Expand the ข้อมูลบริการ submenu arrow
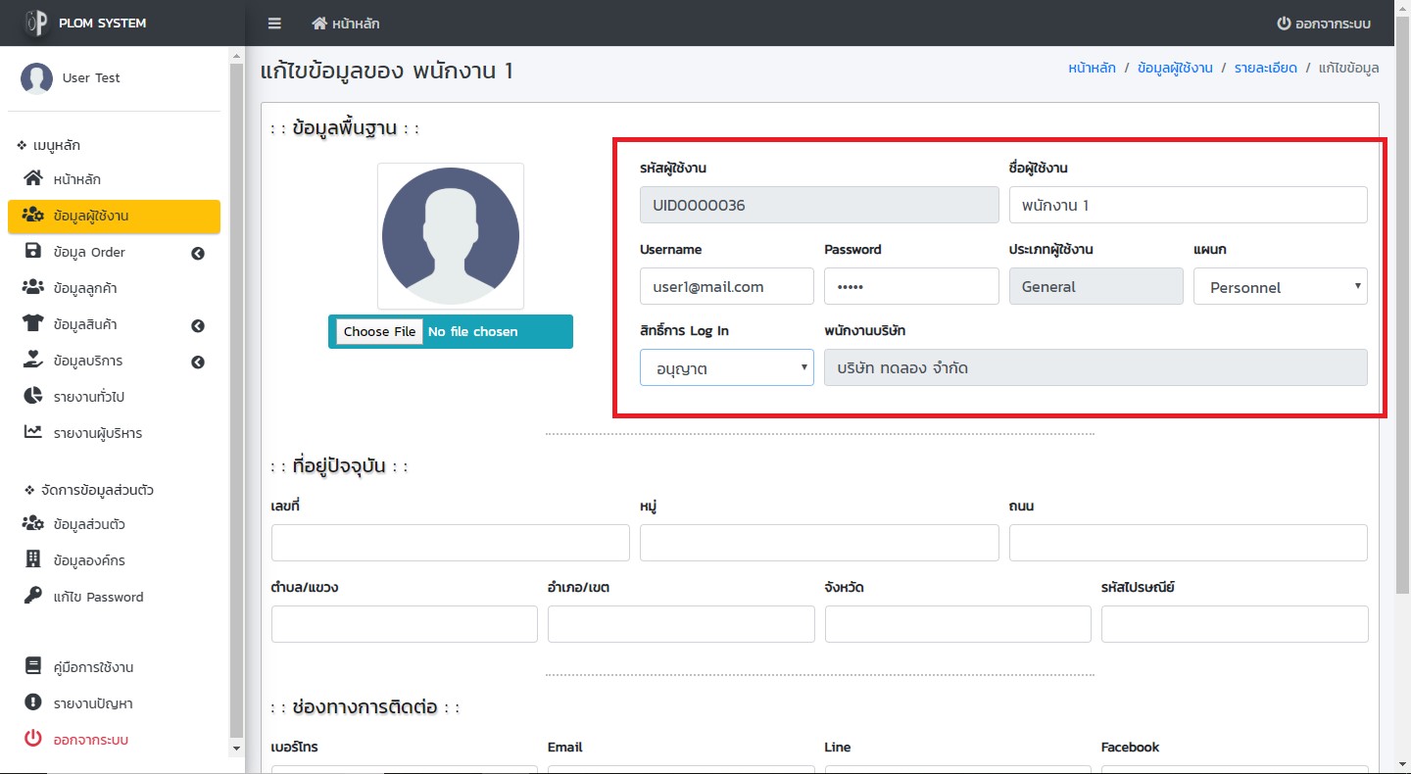Viewport: 1411px width, 774px height. point(198,362)
